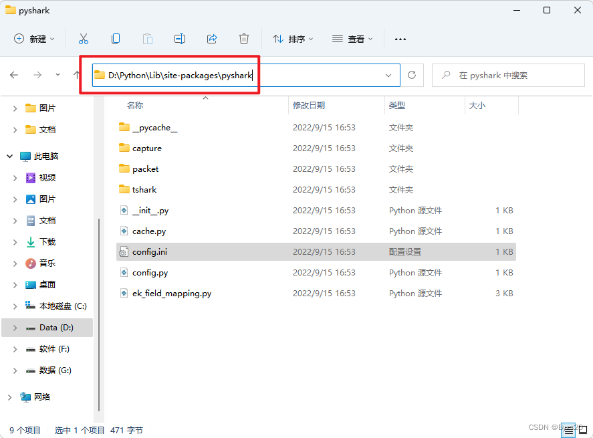Click the 桌面 desktop icon in sidebar
The width and height of the screenshot is (593, 438).
point(31,284)
